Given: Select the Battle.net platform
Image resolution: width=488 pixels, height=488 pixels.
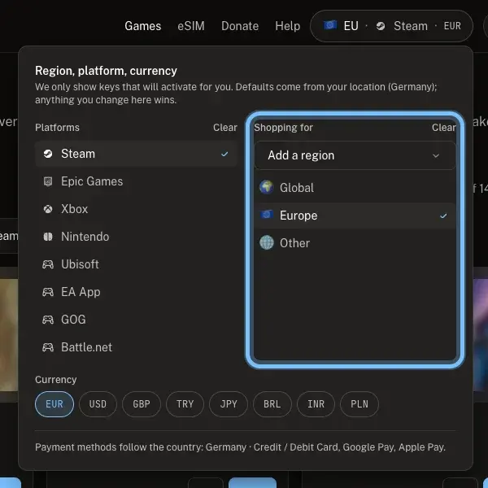Looking at the screenshot, I should pyautogui.click(x=136, y=347).
